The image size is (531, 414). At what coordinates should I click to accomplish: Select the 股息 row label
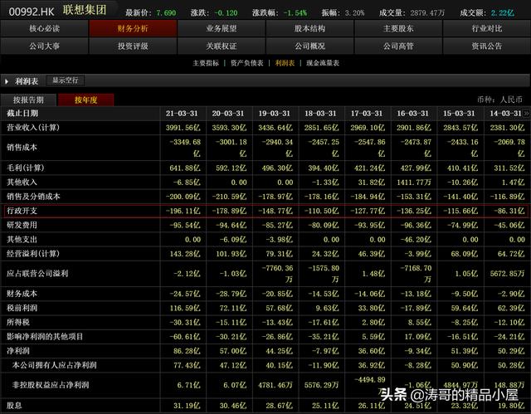pyautogui.click(x=14, y=405)
